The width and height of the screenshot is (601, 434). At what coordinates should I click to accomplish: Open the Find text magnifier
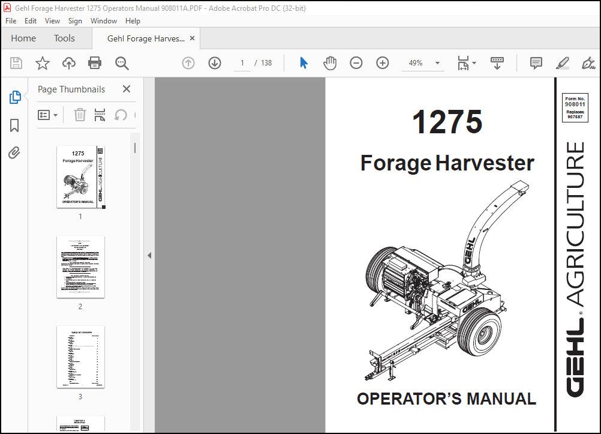click(x=122, y=63)
